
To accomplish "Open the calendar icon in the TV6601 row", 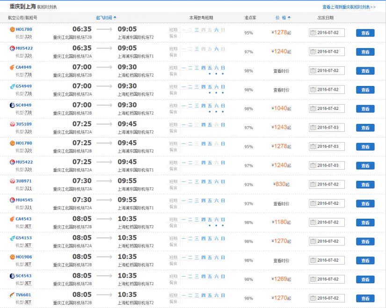I will (313, 298).
